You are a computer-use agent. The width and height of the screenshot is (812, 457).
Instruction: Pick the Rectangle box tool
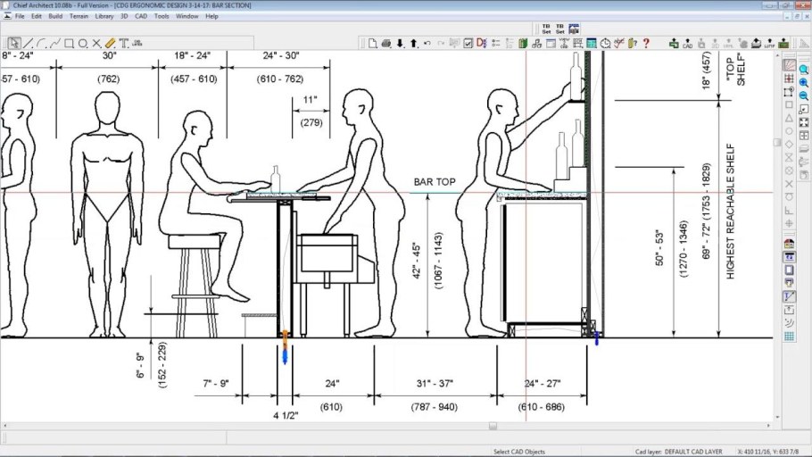pos(69,43)
